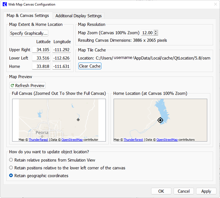This screenshot has width=220, height=198.
Task: Select Retain positions relative to lower left corner
Action: (11, 168)
